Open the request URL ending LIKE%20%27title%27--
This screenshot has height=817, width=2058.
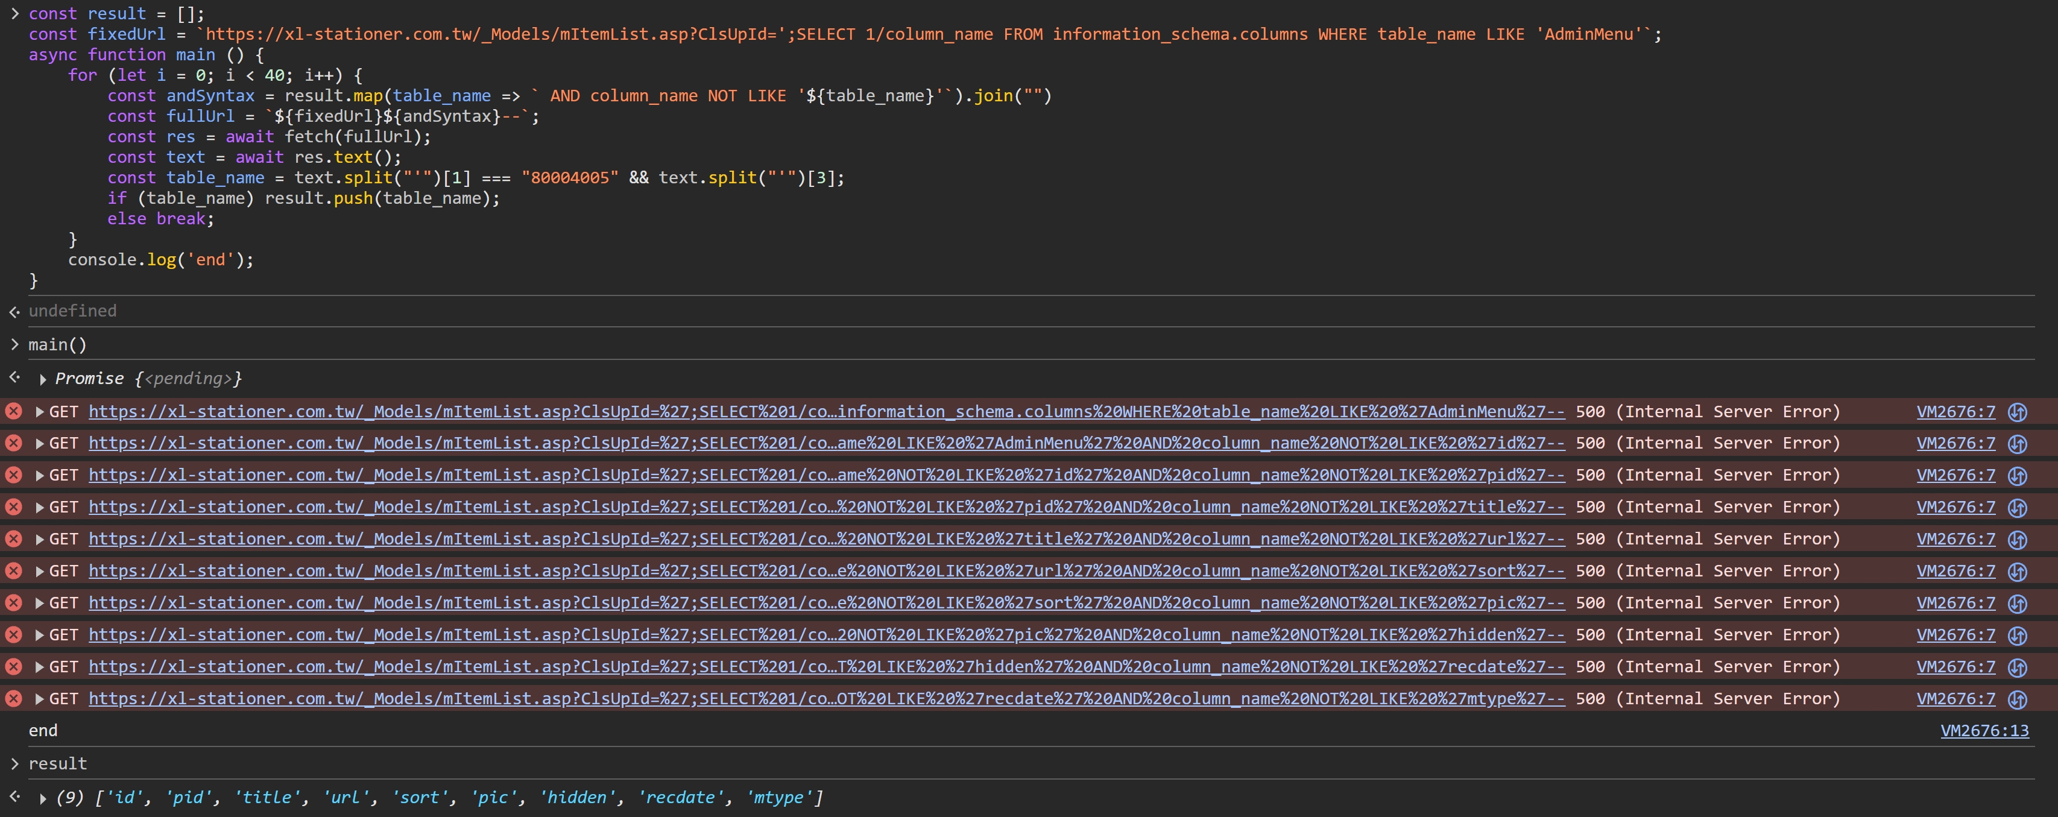point(827,508)
